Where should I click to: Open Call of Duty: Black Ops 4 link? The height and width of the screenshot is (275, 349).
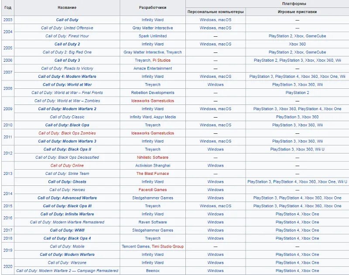coord(67,238)
